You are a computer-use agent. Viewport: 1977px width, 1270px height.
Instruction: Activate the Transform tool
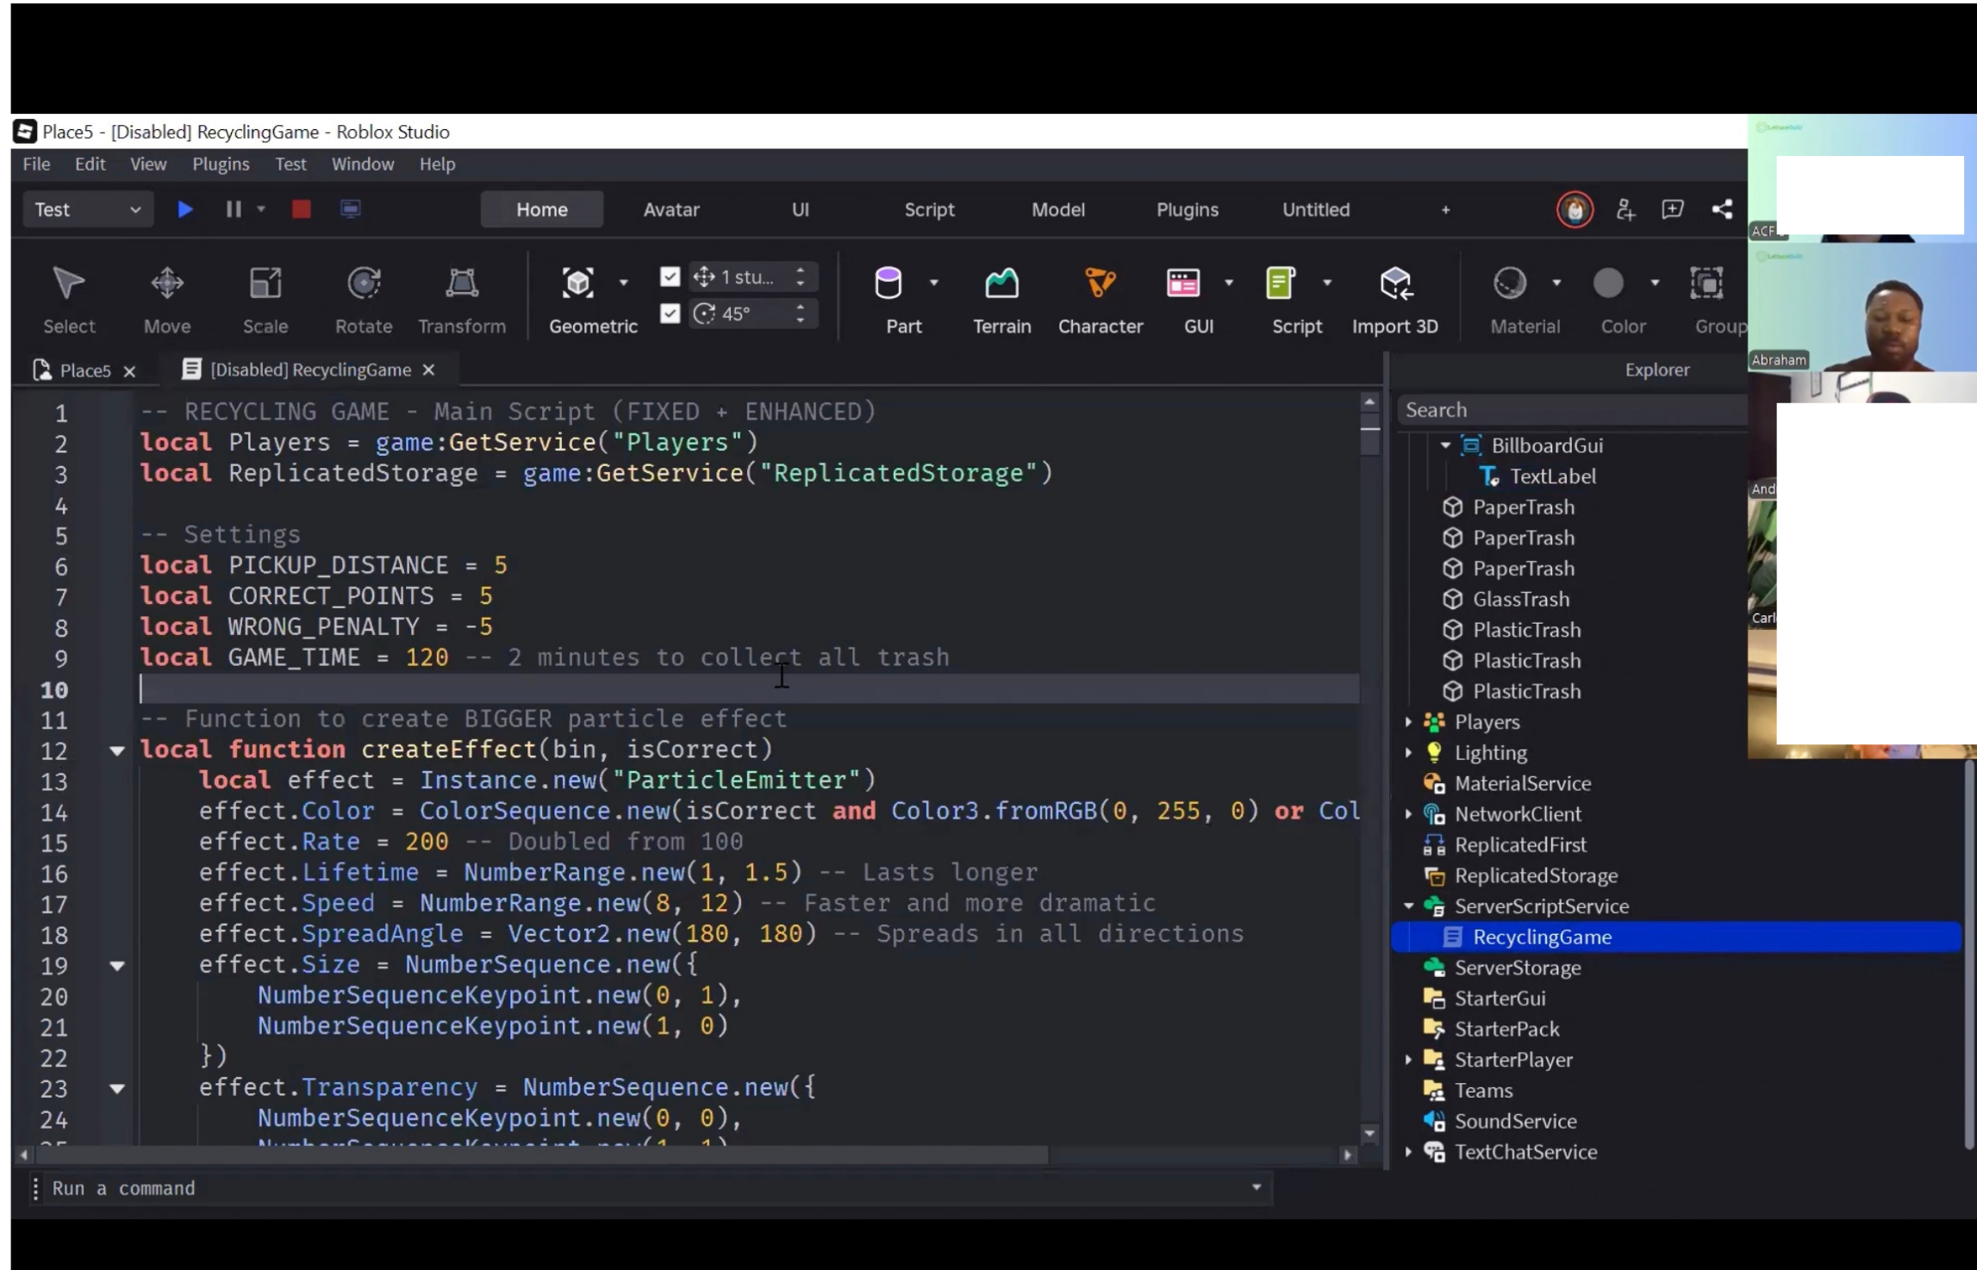[x=462, y=299]
